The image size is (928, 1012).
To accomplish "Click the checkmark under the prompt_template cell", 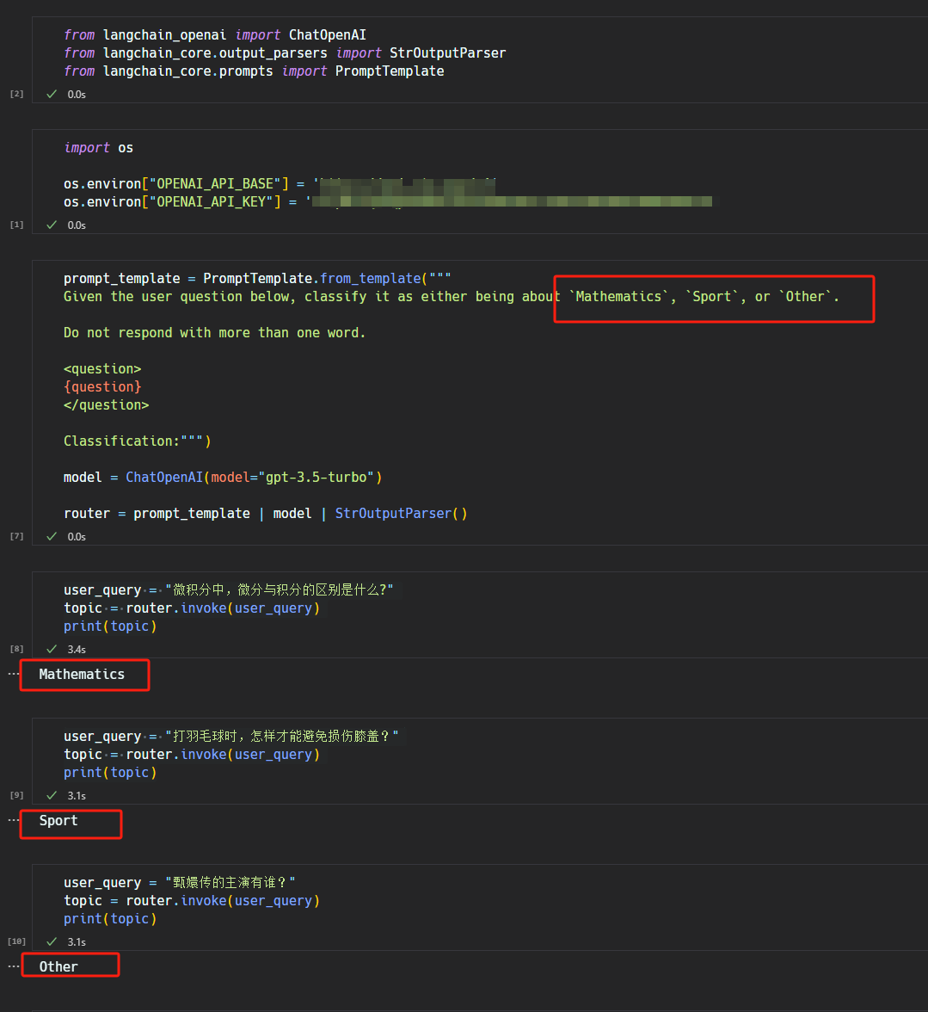I will (51, 536).
